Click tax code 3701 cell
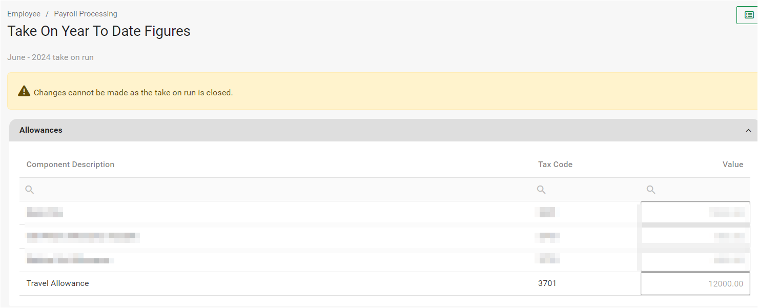The height and width of the screenshot is (308, 758). 547,283
